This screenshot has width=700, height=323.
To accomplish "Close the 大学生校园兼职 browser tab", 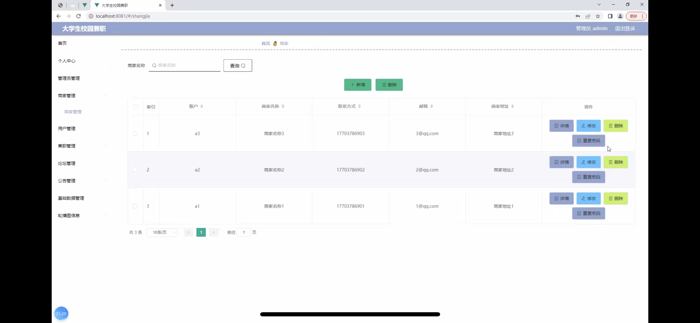I will click(160, 5).
